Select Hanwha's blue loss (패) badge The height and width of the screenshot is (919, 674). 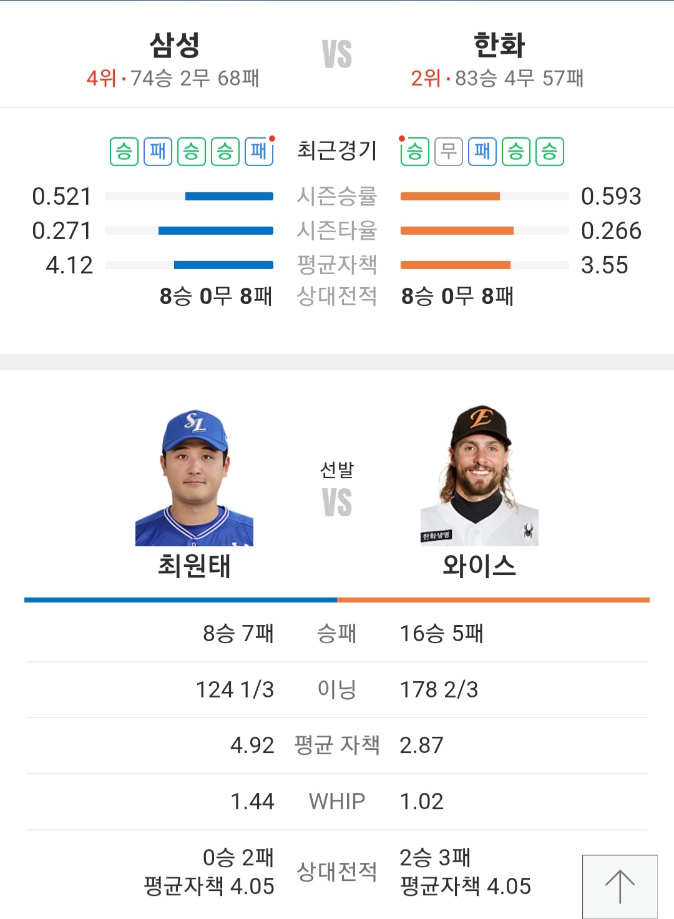coord(482,152)
